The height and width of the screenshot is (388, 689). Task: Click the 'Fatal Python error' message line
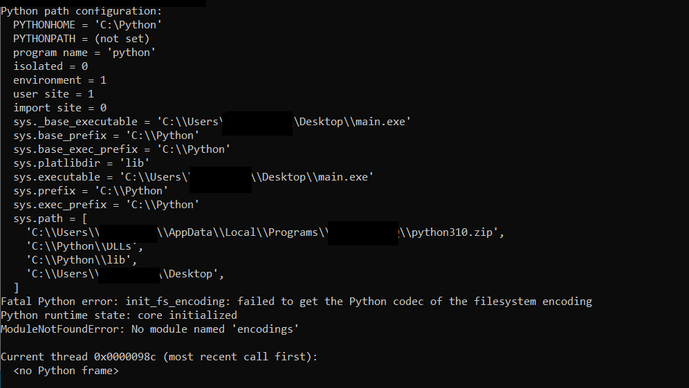pyautogui.click(x=296, y=302)
